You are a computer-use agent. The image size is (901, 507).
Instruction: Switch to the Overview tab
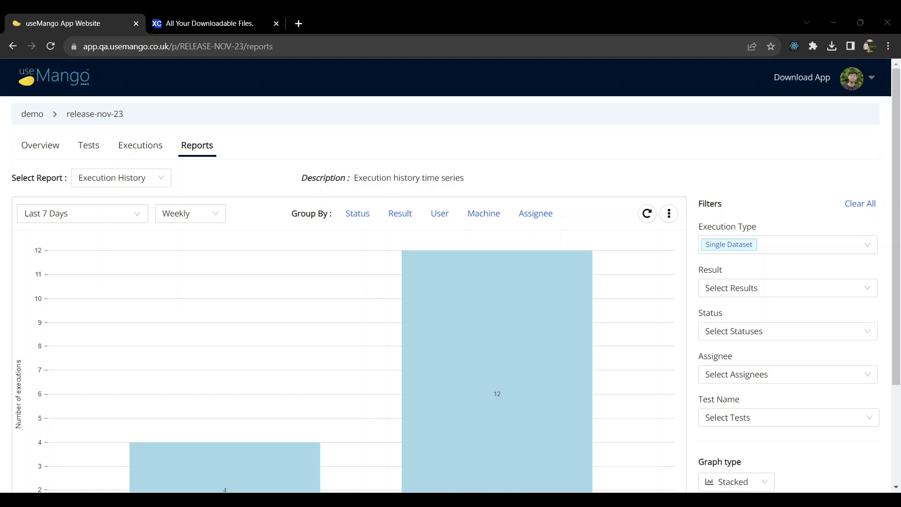click(40, 146)
